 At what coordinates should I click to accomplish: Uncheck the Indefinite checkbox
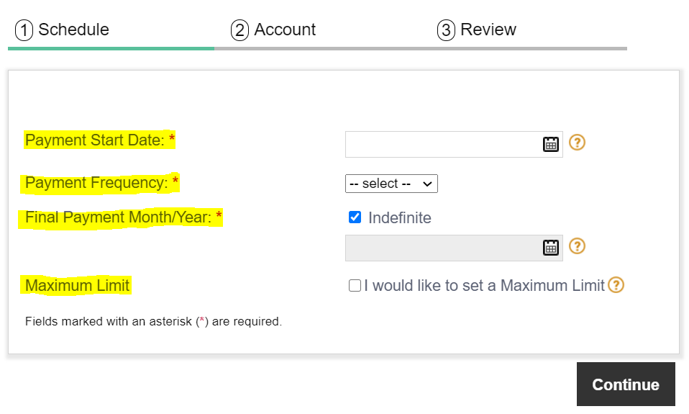click(x=355, y=217)
